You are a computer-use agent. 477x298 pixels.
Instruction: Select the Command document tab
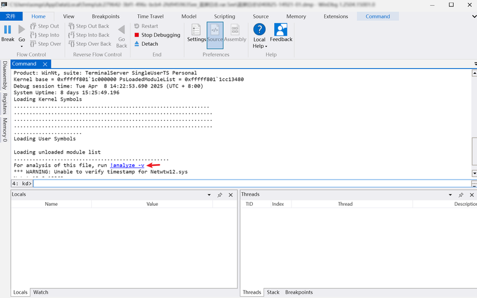point(24,64)
